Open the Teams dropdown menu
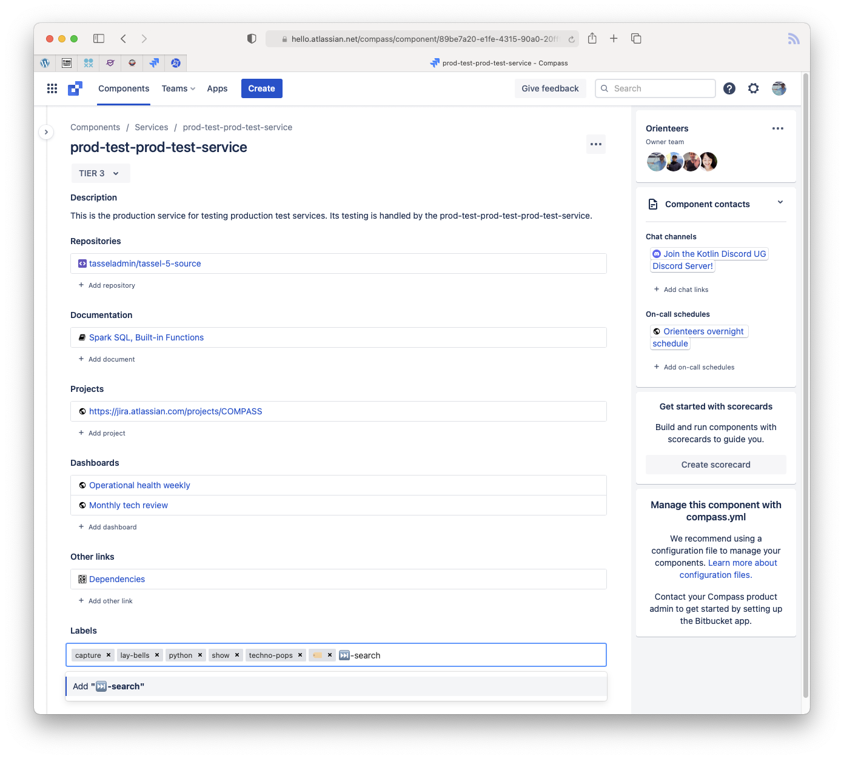844x759 pixels. (178, 88)
